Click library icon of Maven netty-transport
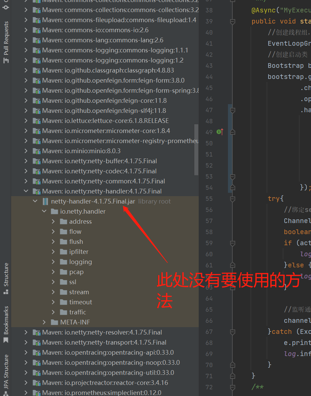311x396 pixels. point(37,343)
